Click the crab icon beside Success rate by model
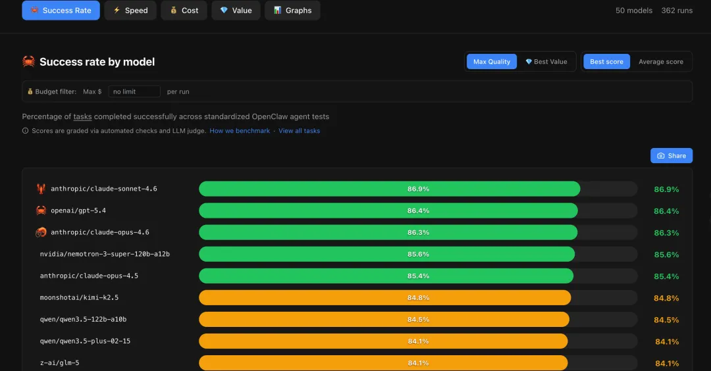Viewport: 711px width, 371px height. click(28, 61)
